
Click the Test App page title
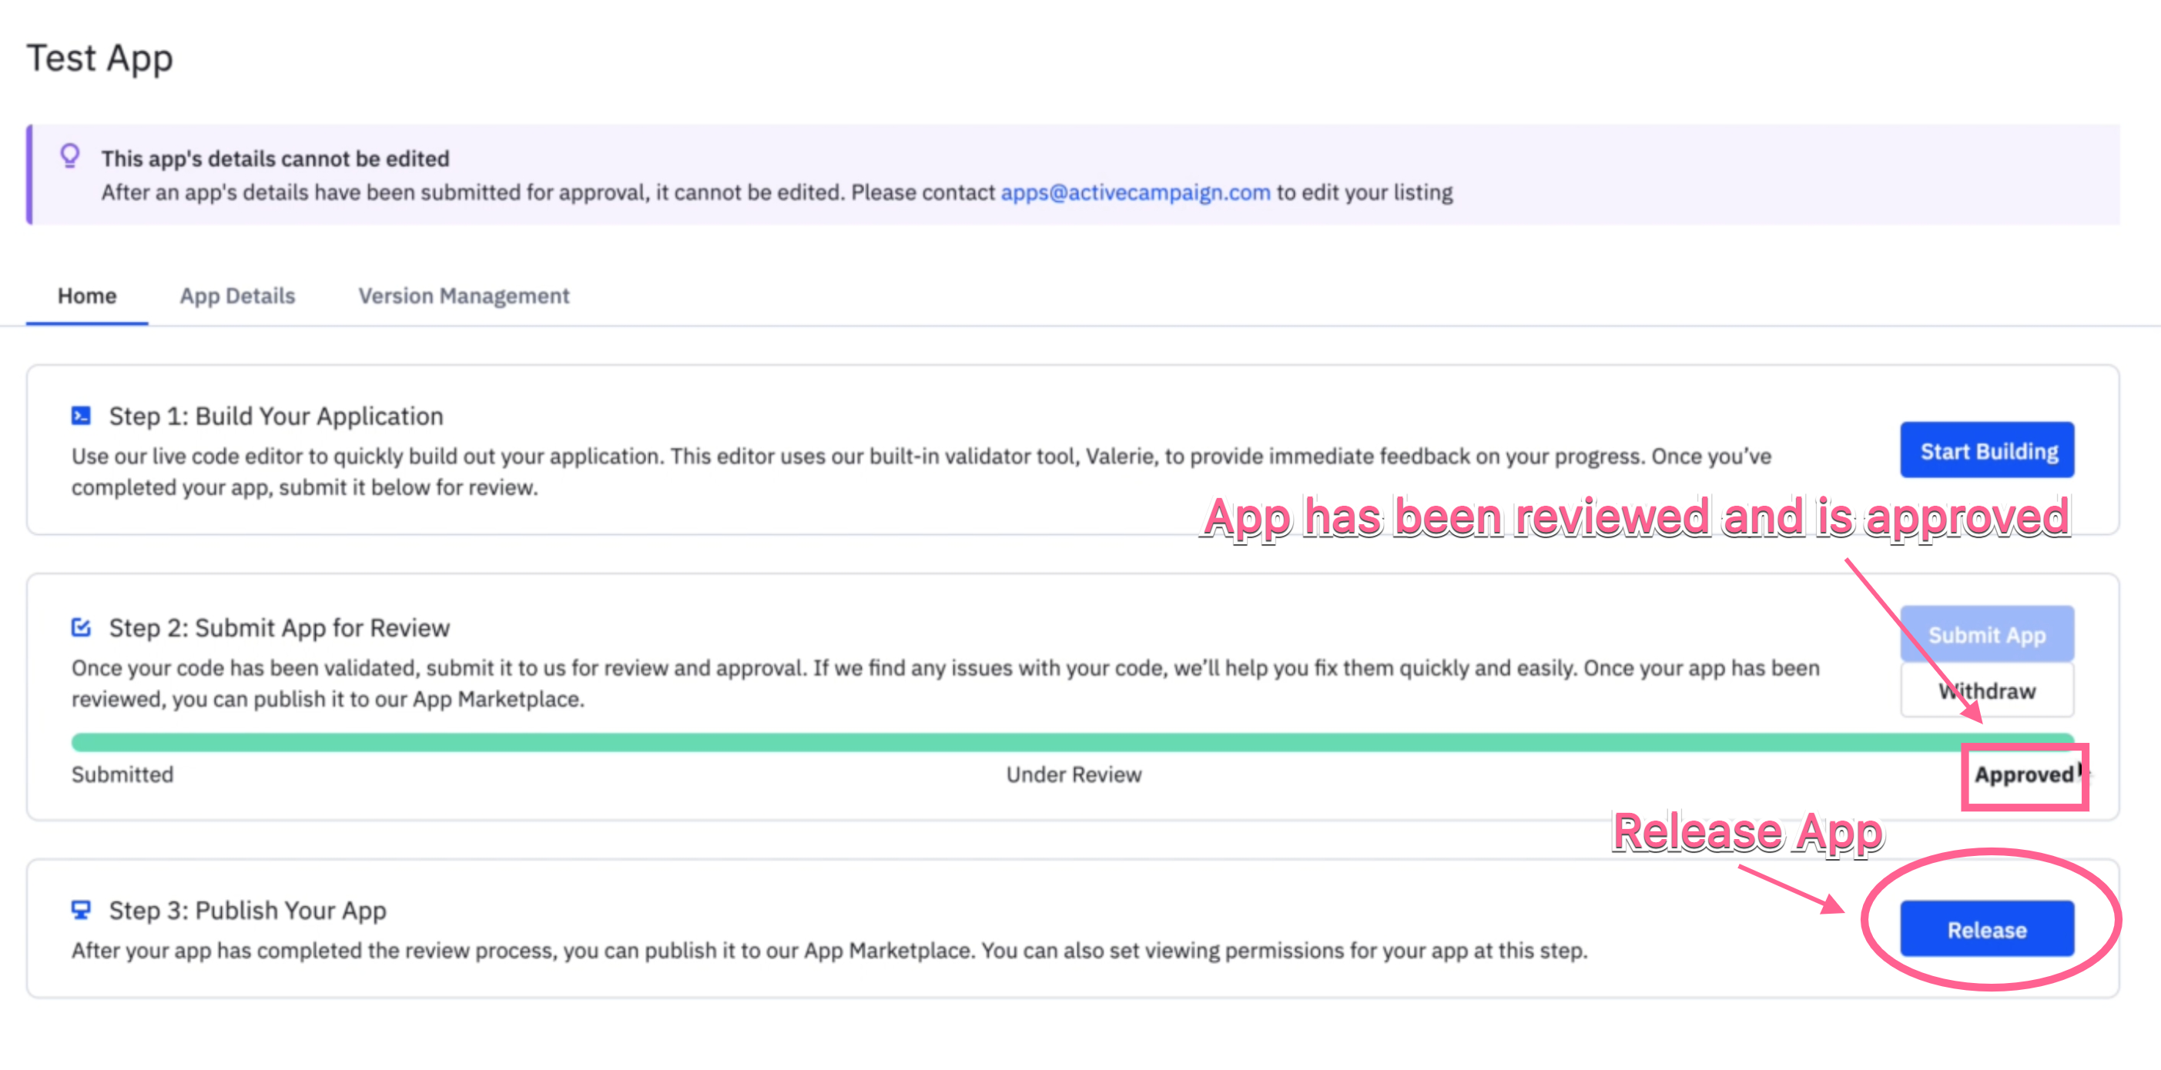(x=100, y=59)
